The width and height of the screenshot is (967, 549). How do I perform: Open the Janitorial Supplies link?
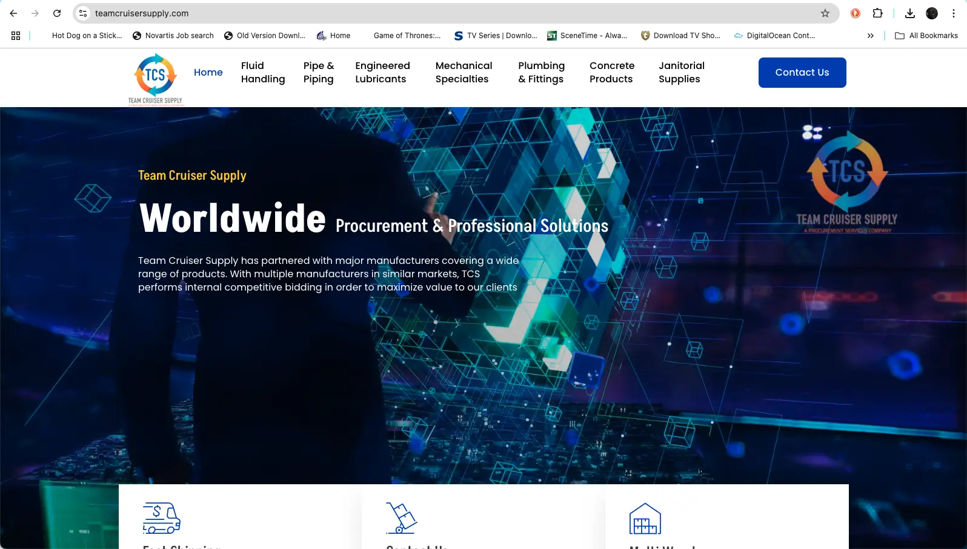681,73
